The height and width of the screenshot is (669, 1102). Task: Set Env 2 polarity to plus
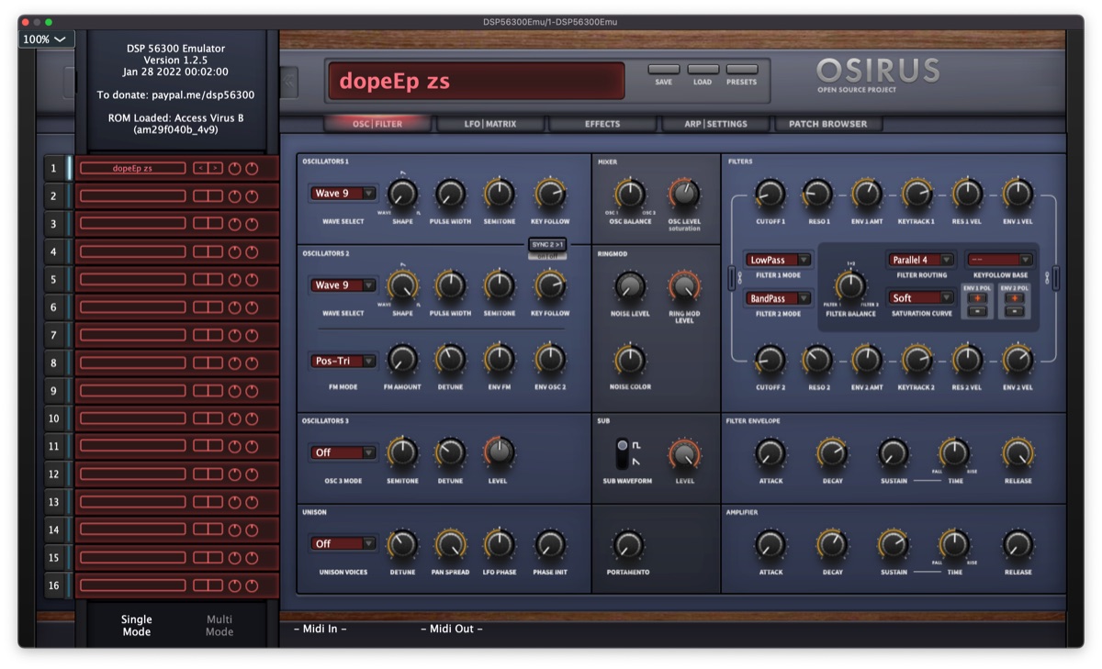(1014, 298)
